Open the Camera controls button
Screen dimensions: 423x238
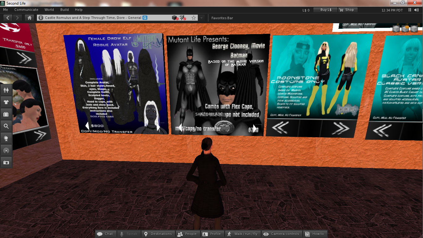tap(282, 234)
